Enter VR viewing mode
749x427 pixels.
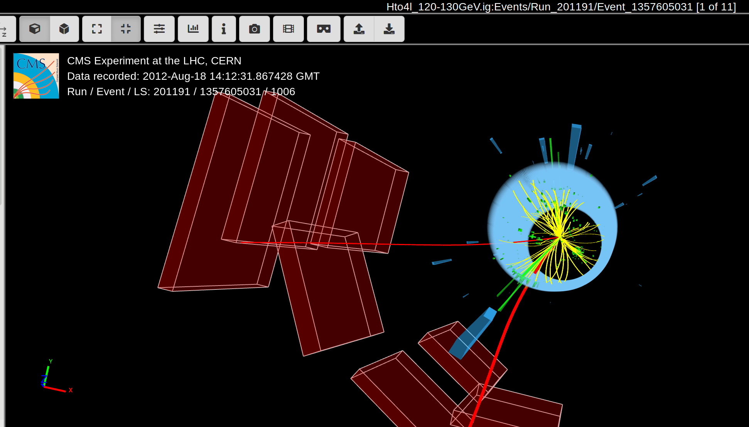click(324, 29)
